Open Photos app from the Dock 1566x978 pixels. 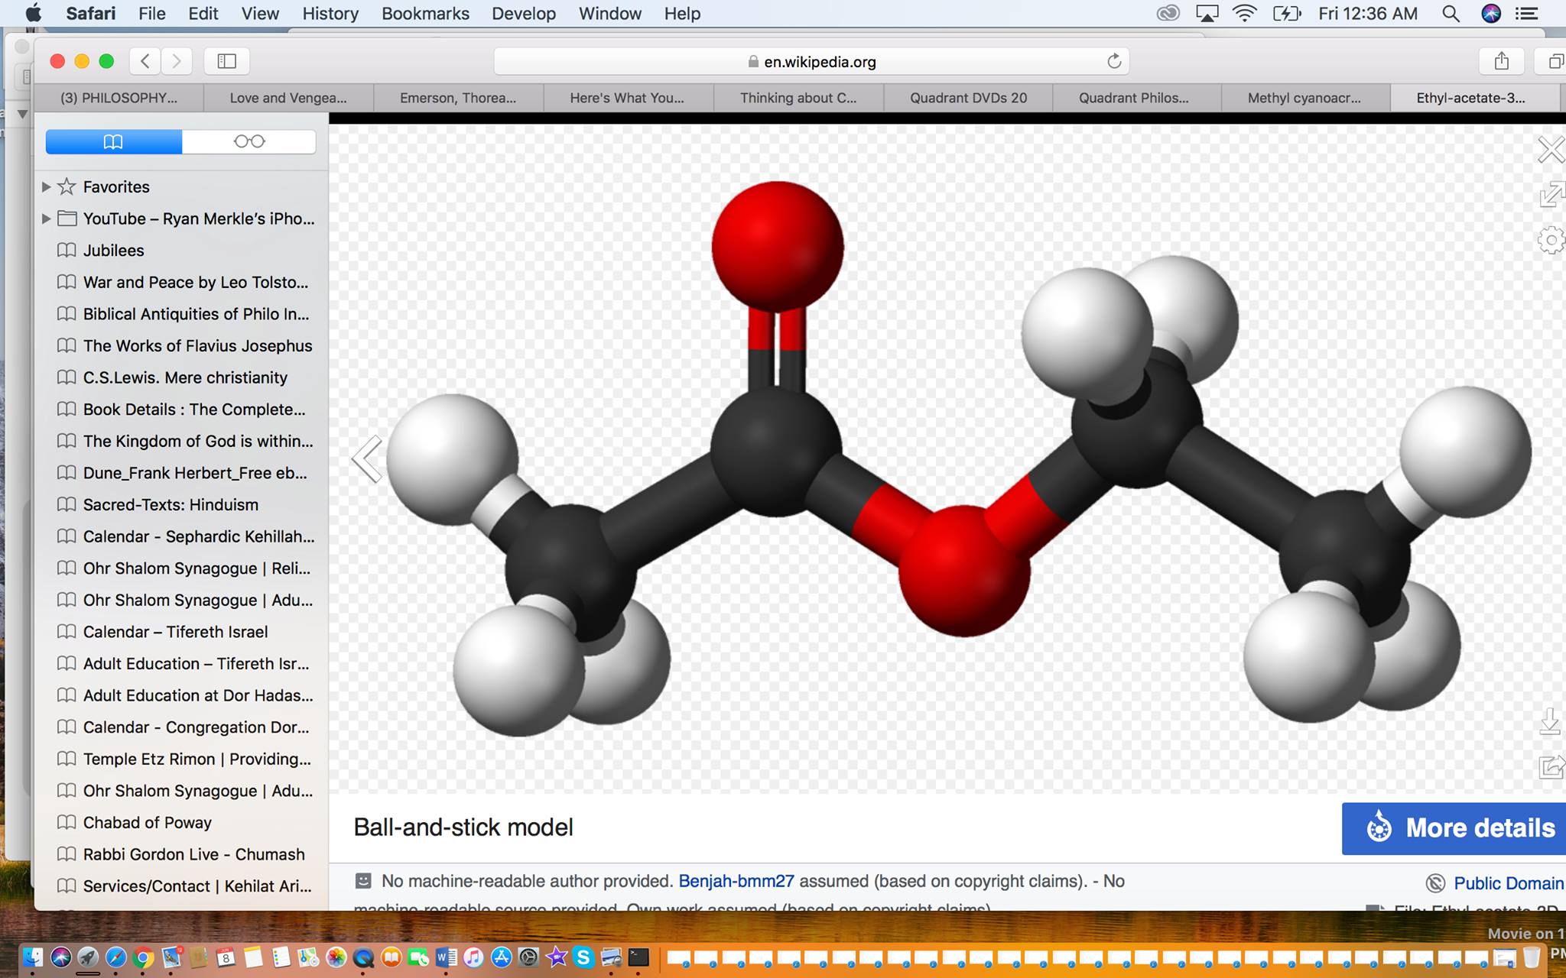coord(336,957)
